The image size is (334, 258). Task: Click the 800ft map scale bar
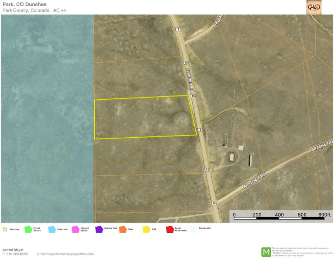[x=281, y=217]
